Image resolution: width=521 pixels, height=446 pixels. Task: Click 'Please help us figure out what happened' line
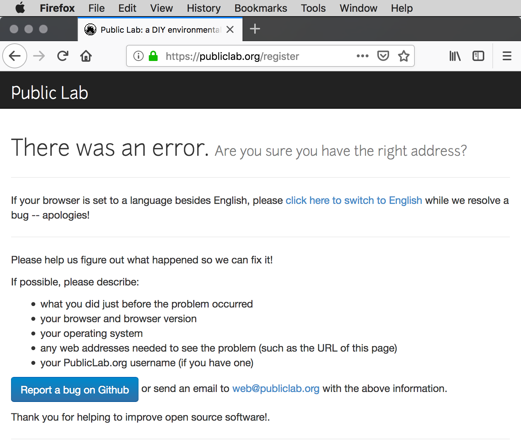coord(142,260)
